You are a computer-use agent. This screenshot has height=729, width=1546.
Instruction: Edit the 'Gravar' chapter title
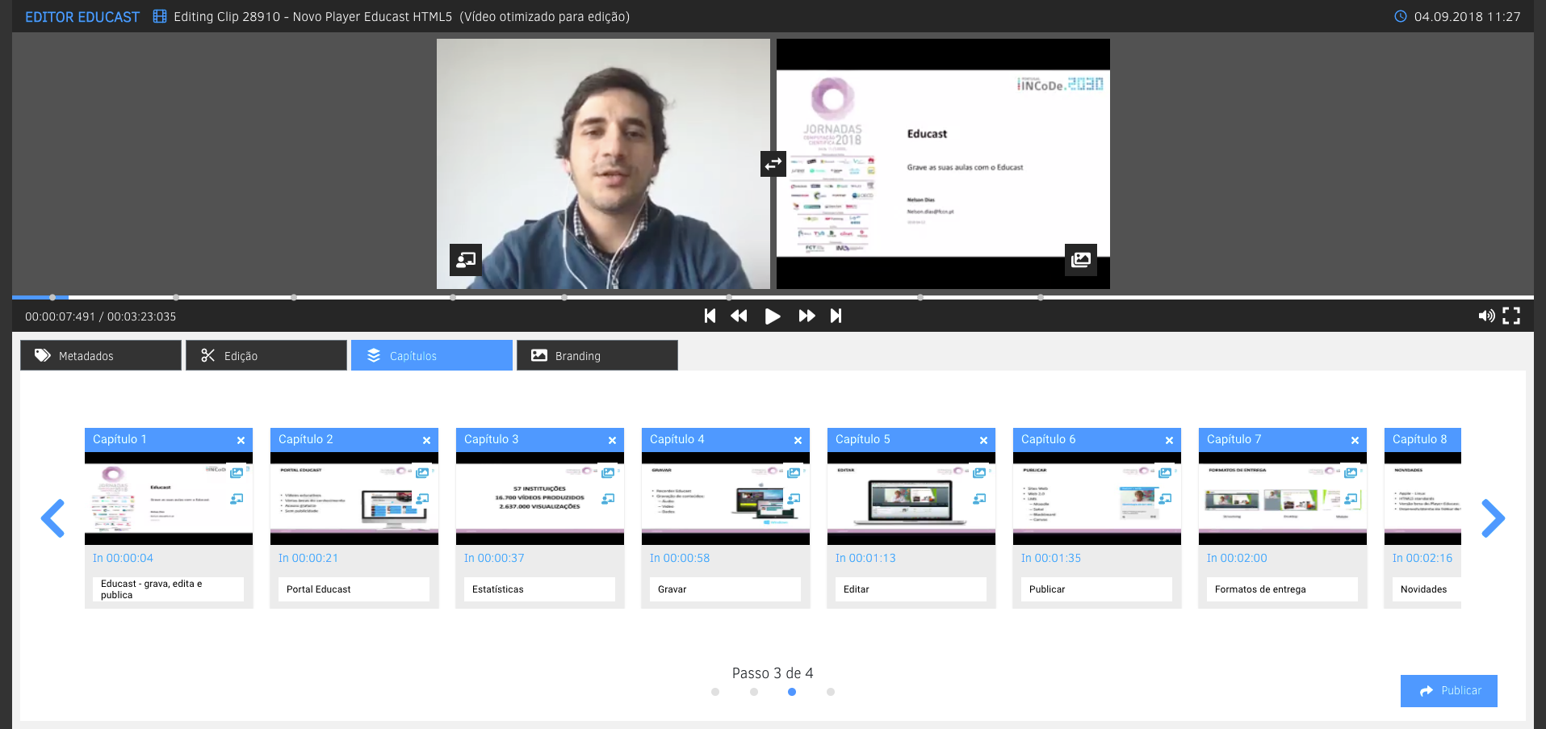pos(725,589)
